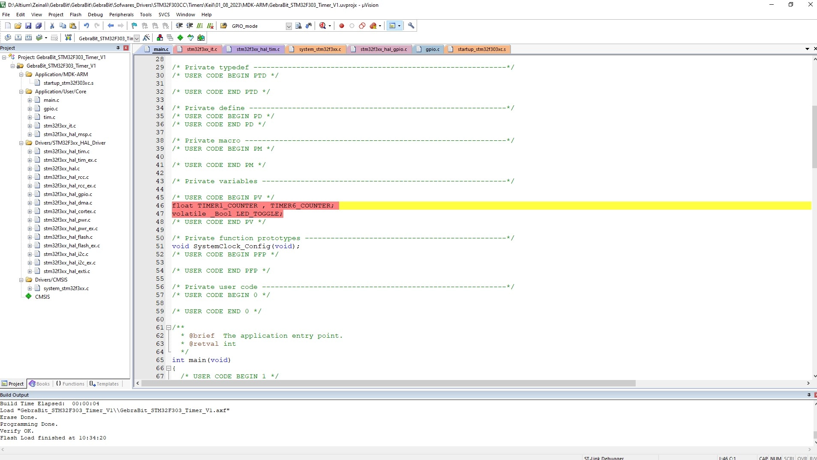Navigate backwards with the blue arrow
817x460 pixels.
111,26
